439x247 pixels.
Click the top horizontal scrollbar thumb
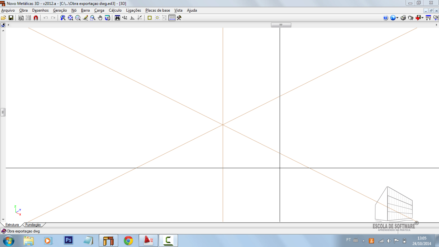[281, 25]
